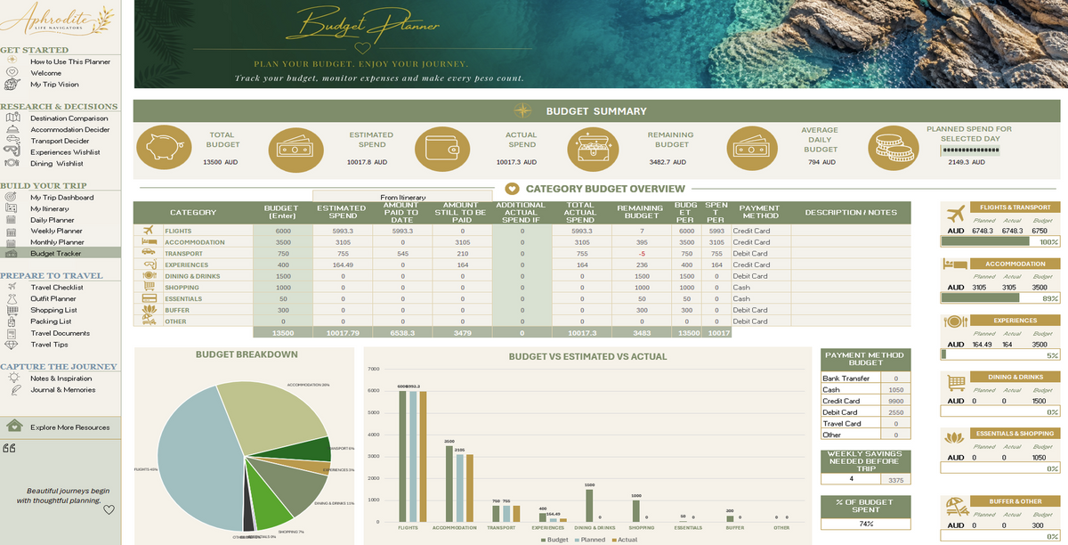Select the Credit Card 9900 payment budget value
Image resolution: width=1068 pixels, height=545 pixels.
tap(896, 401)
